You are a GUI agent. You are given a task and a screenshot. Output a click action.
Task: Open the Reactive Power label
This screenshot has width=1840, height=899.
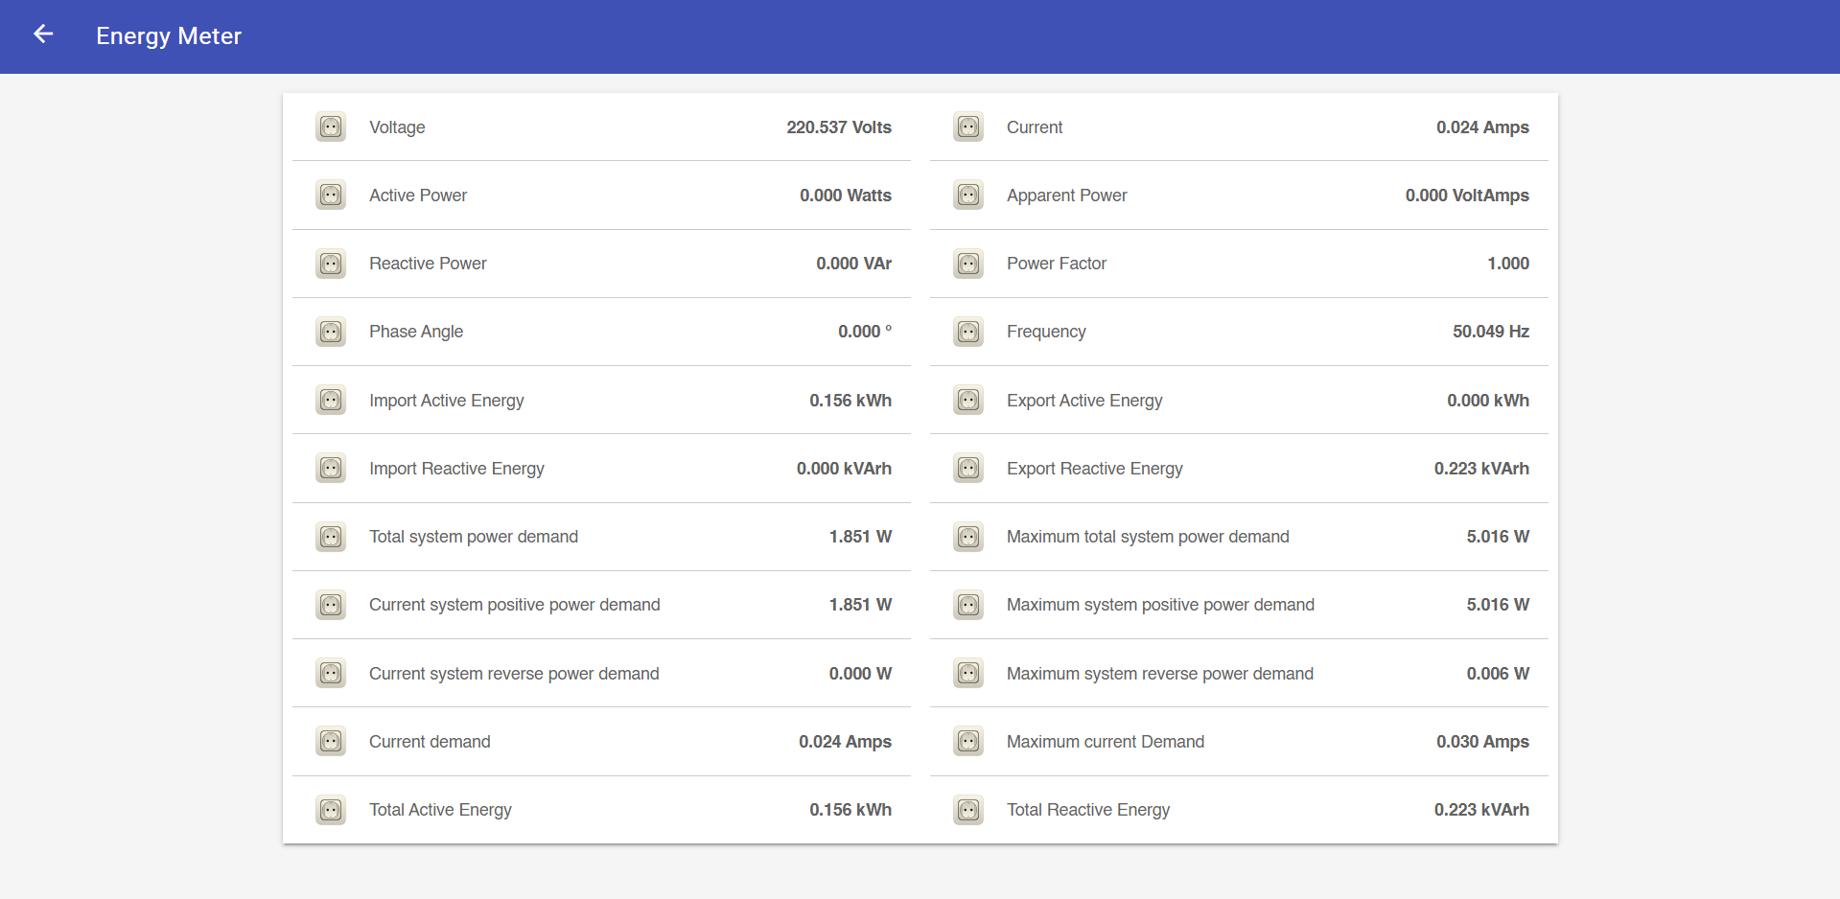point(428,264)
